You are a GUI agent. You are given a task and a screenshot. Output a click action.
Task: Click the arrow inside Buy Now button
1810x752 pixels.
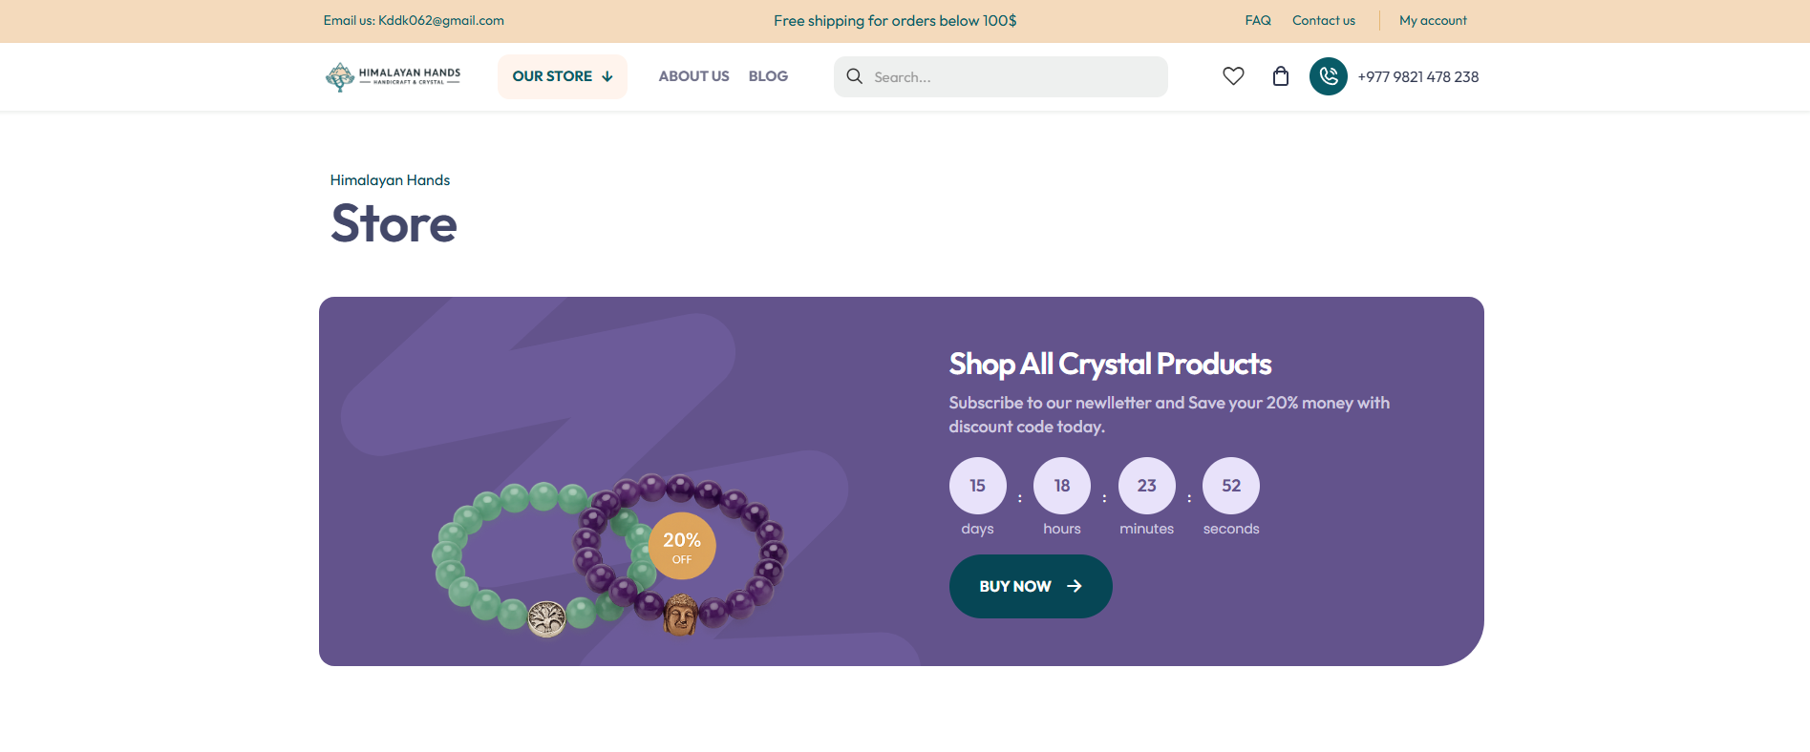(1075, 586)
